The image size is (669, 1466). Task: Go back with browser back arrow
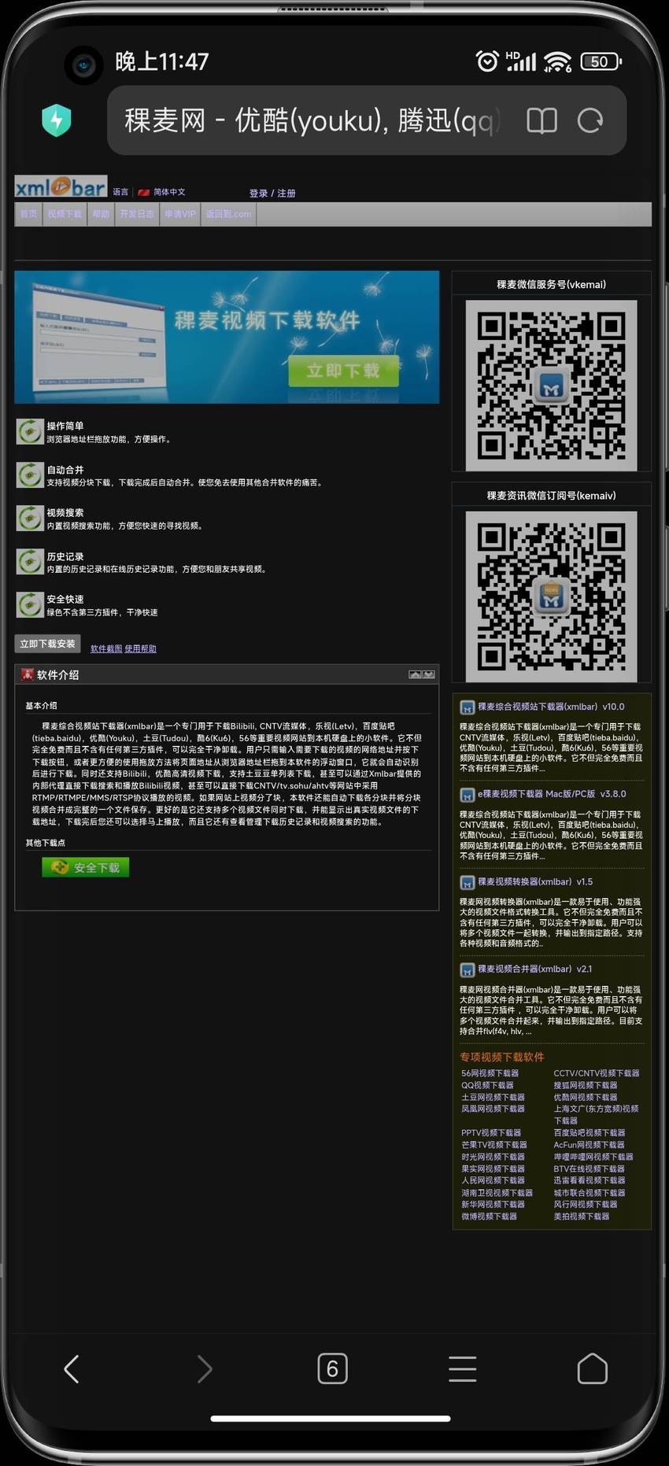[x=72, y=1368]
